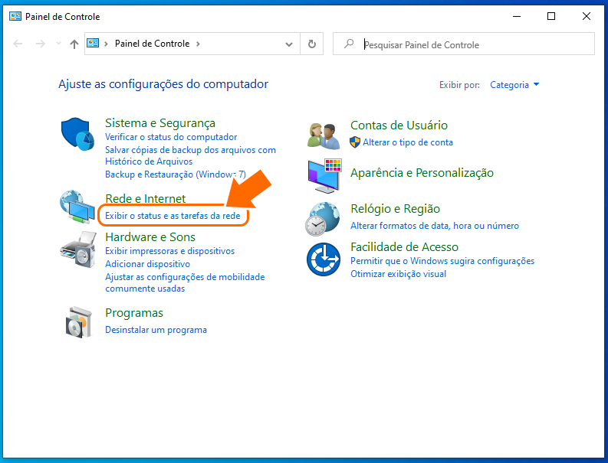
Task: Click Permitir que o Windows sugira configurações
Action: coord(442,261)
